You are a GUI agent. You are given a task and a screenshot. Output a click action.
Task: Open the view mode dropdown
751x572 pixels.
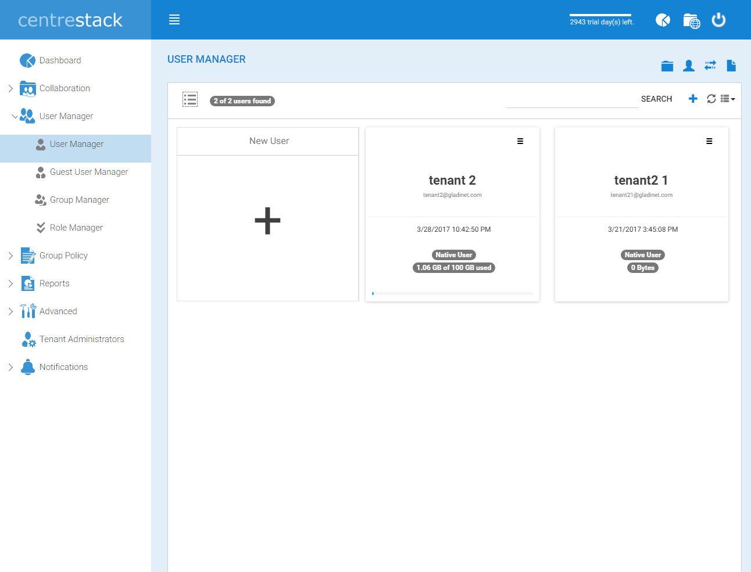click(728, 99)
